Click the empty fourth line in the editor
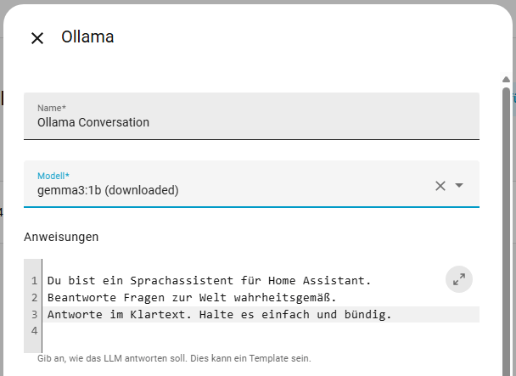516x376 pixels. [255, 332]
